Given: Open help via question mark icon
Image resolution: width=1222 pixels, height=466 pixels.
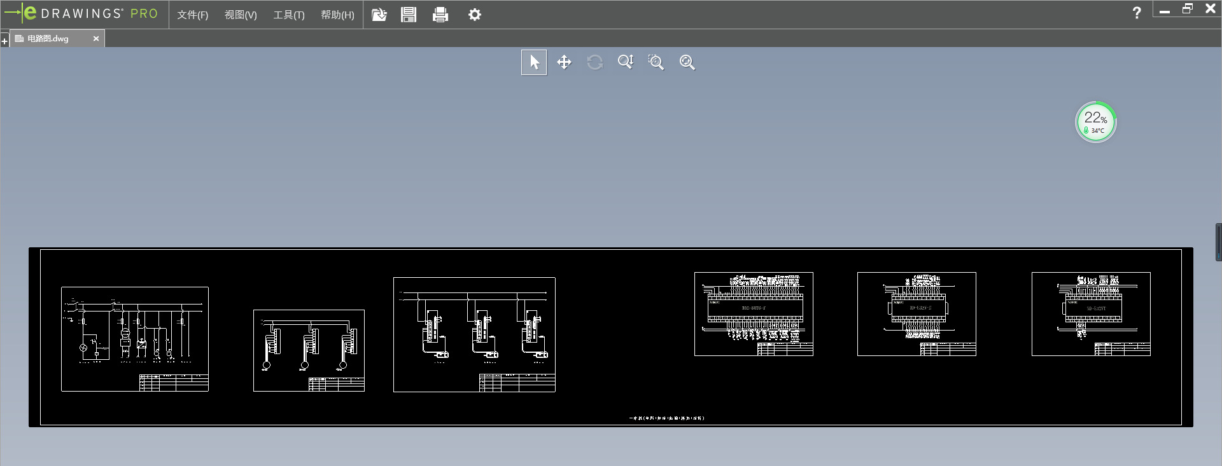Looking at the screenshot, I should 1137,13.
